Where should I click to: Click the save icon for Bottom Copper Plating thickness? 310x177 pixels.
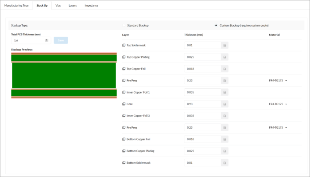pos(225,151)
